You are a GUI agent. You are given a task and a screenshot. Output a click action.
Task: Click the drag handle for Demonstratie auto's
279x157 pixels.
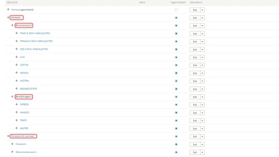click(12, 152)
